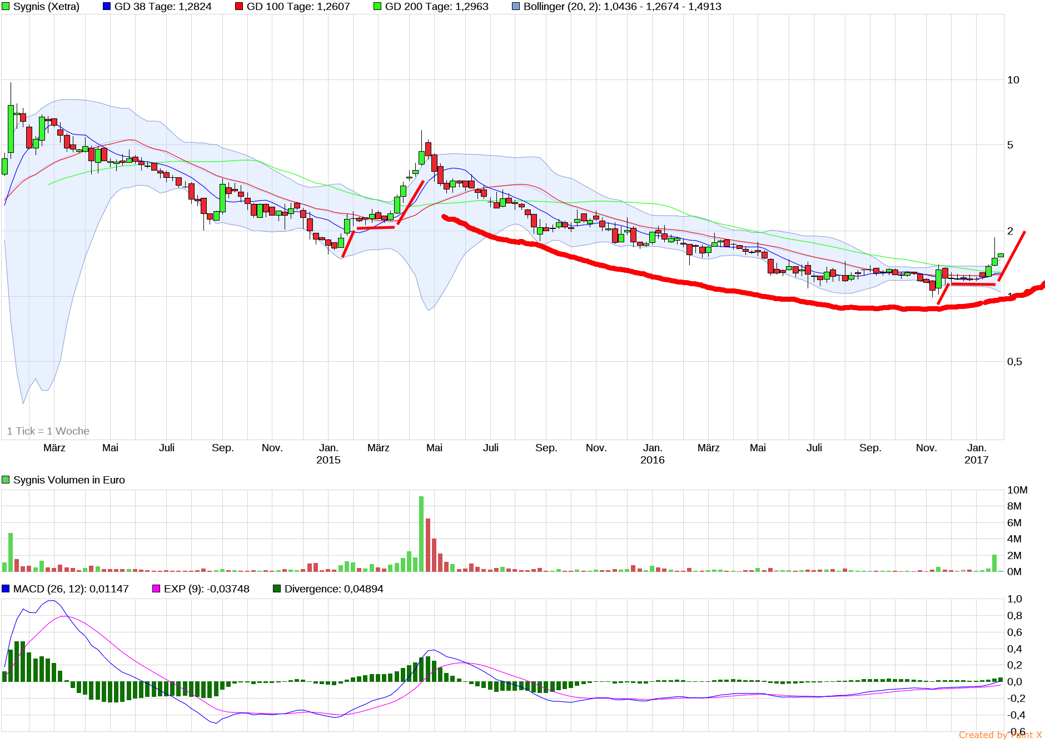Viewport: 1045px width, 743px height.
Task: Click the 'Jan. 2015' time axis label
Action: (x=329, y=454)
